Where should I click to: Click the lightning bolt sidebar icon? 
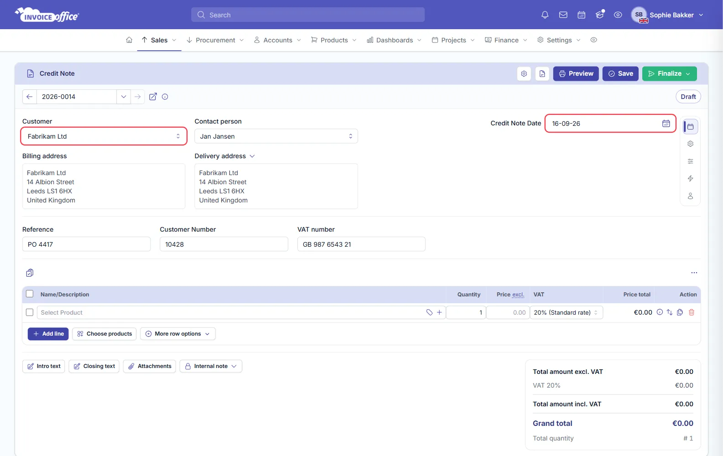click(x=690, y=178)
